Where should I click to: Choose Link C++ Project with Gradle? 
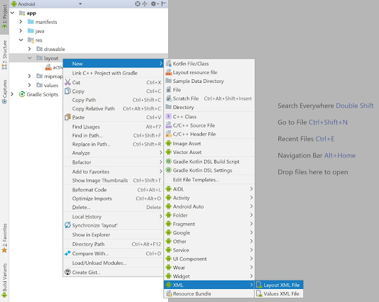pos(113,73)
